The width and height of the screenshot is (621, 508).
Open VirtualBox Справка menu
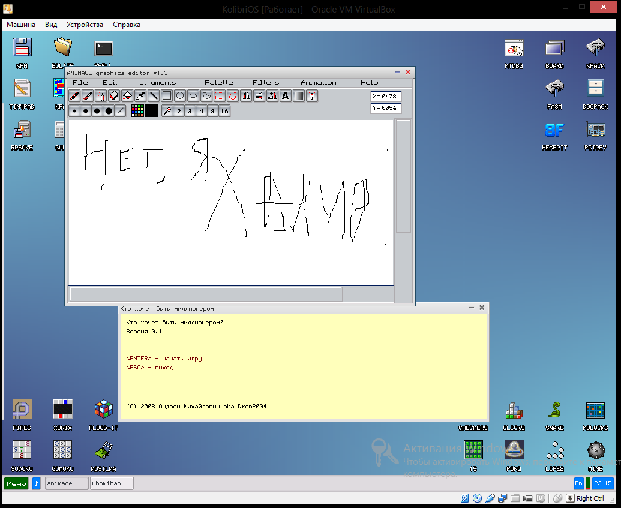click(127, 25)
